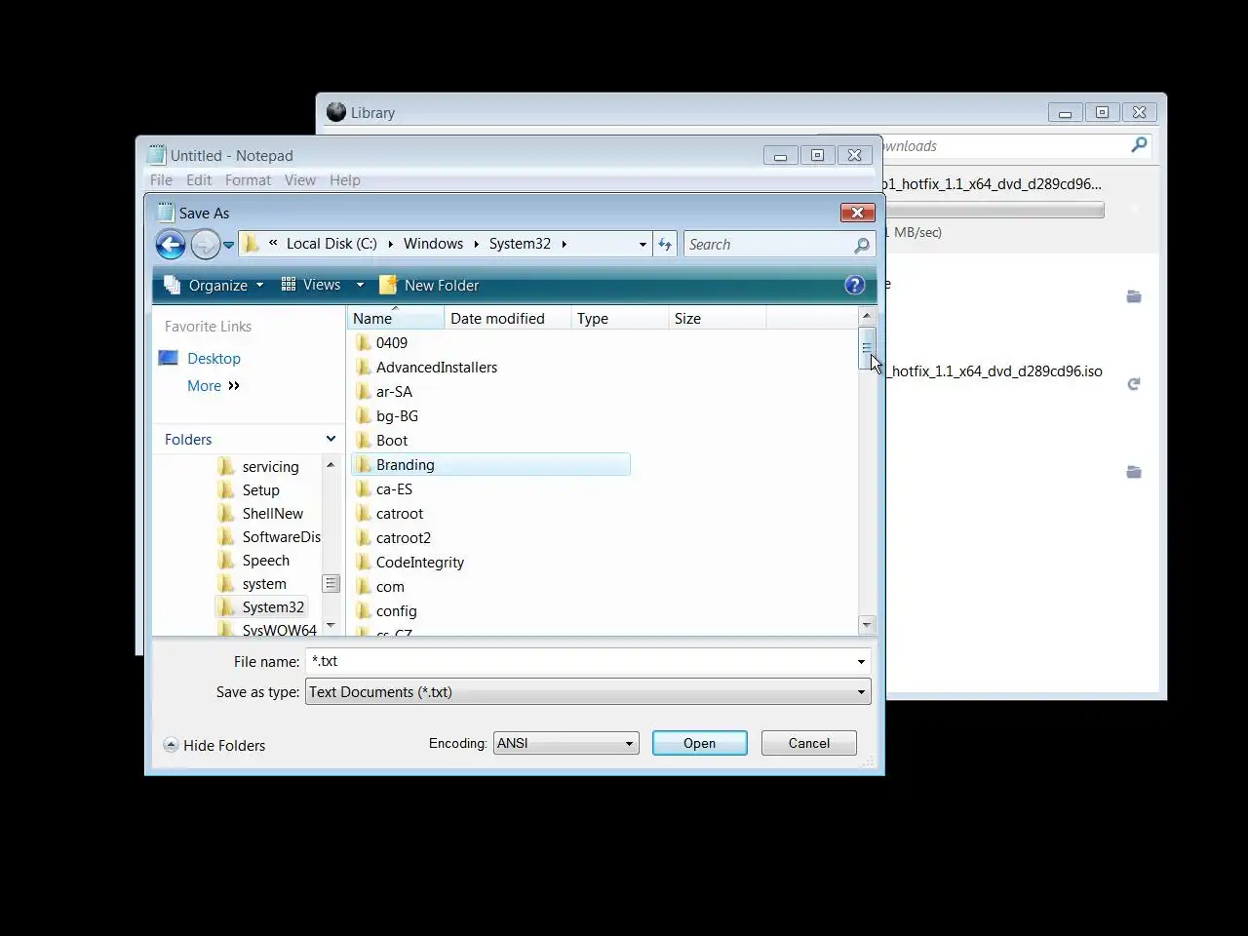Click folder tree scroll up arrow

tap(331, 465)
